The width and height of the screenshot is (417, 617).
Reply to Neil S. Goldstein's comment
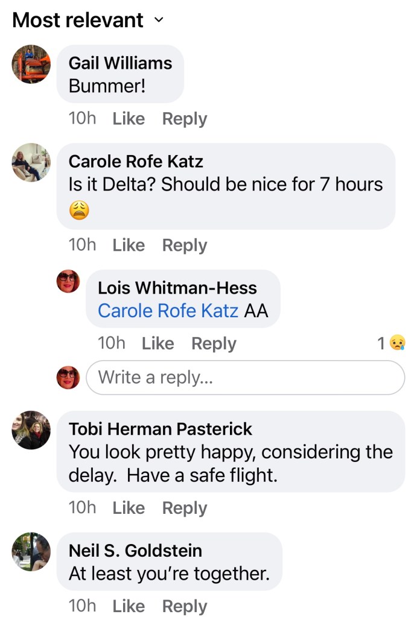pos(185,606)
